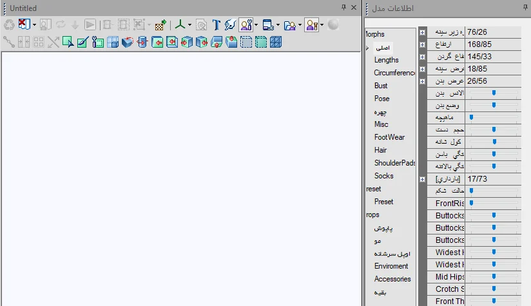The height and width of the screenshot is (306, 531).
Task: Click the blue box with red rotate arrow
Action: pyautogui.click(x=128, y=42)
